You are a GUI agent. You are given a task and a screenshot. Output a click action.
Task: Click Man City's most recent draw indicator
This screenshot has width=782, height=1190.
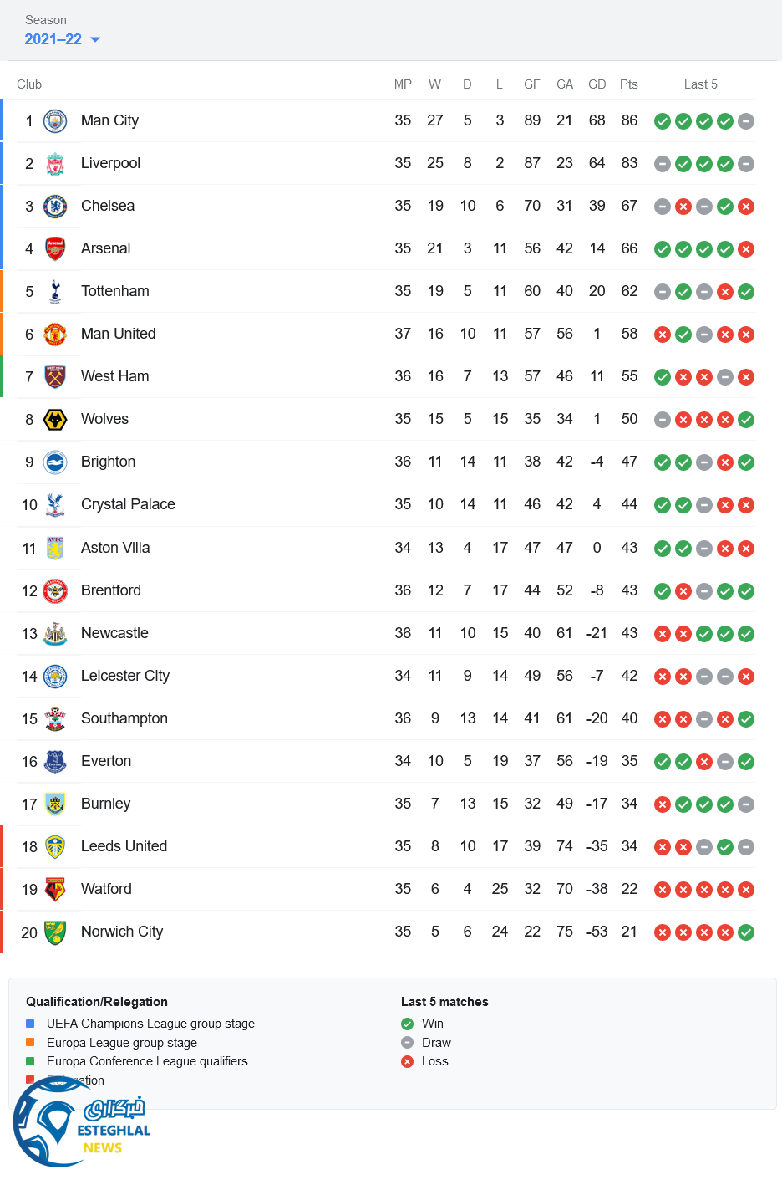pyautogui.click(x=746, y=121)
